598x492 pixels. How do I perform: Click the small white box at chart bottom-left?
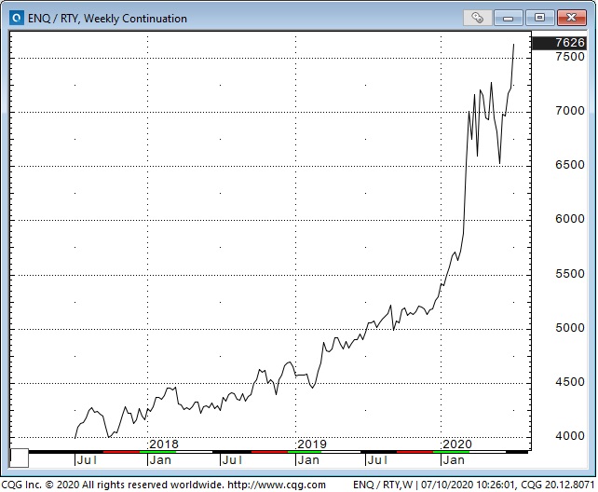[19, 458]
